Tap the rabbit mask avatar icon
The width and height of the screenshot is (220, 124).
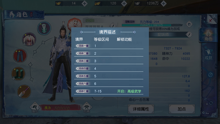[x=75, y=23]
